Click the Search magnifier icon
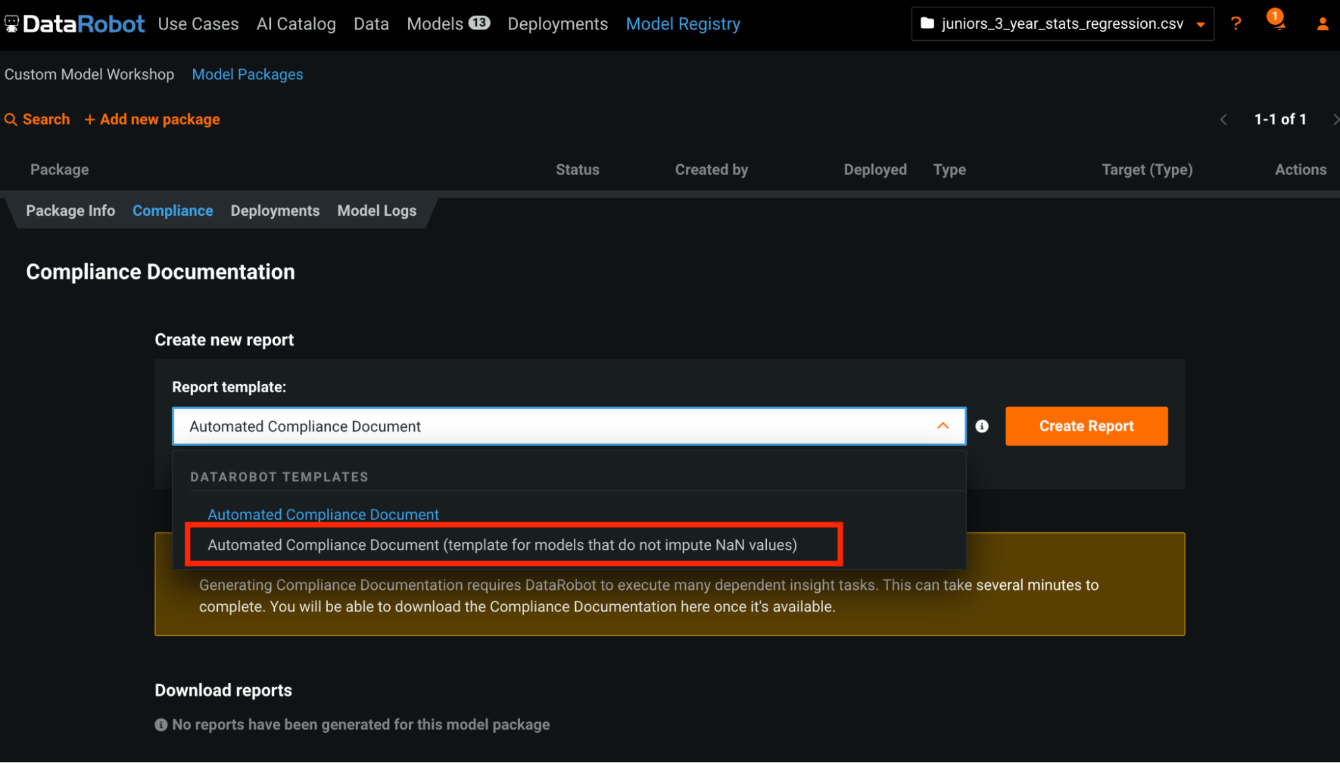The height and width of the screenshot is (763, 1340). click(11, 119)
